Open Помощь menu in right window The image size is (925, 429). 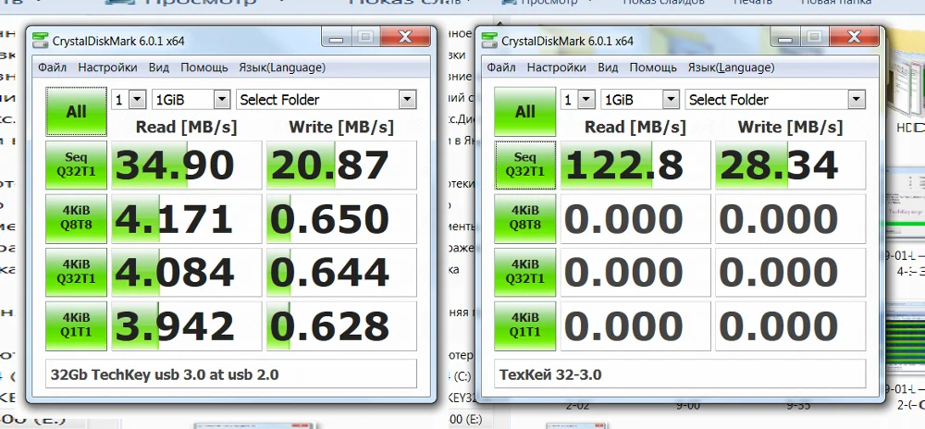pos(653,67)
